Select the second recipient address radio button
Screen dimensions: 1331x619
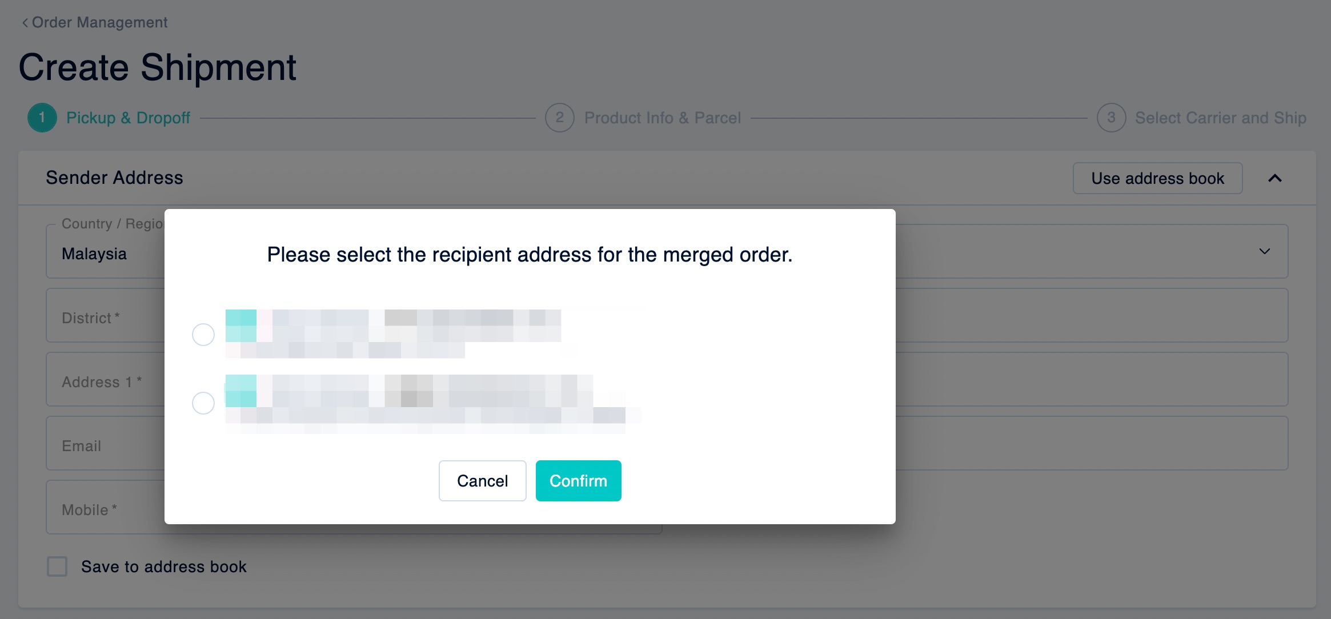[x=203, y=403]
